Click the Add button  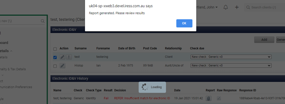(x=264, y=40)
